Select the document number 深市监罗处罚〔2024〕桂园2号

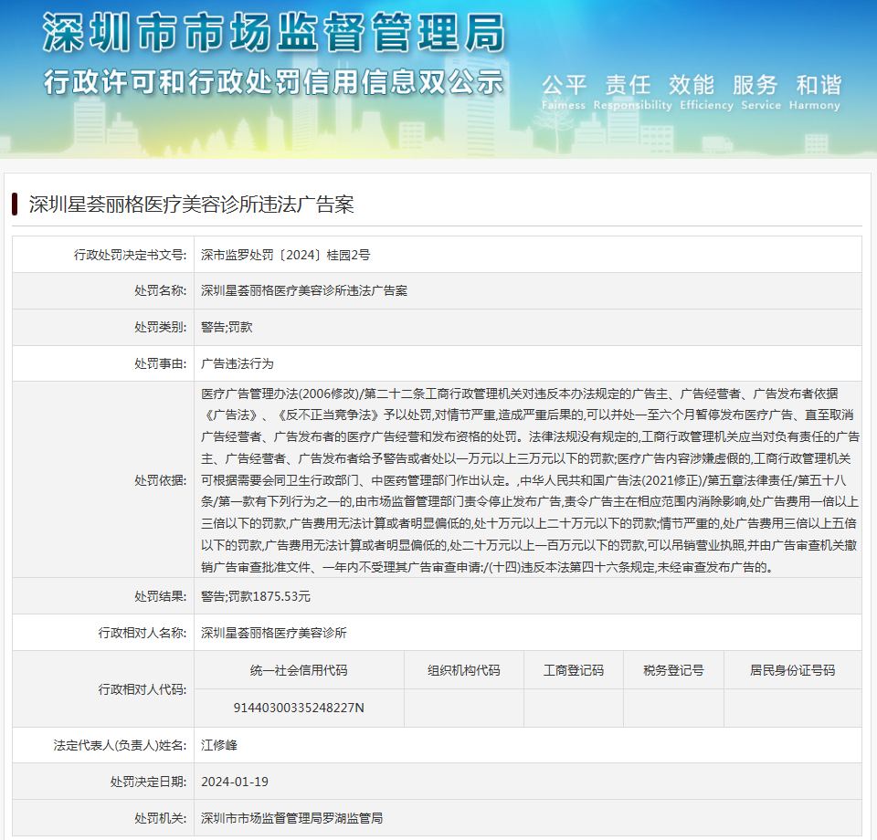pyautogui.click(x=285, y=255)
